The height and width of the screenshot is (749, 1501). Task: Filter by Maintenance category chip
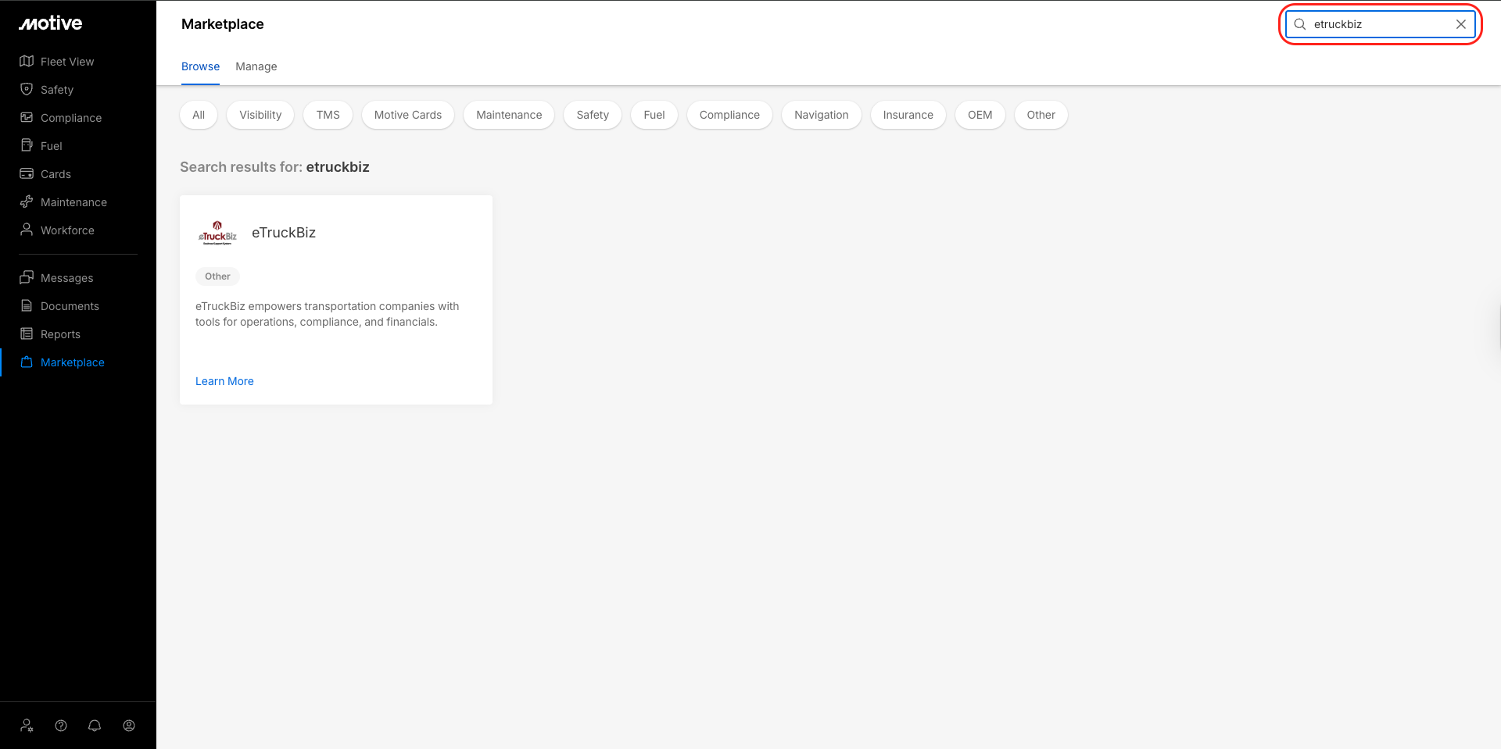click(509, 115)
